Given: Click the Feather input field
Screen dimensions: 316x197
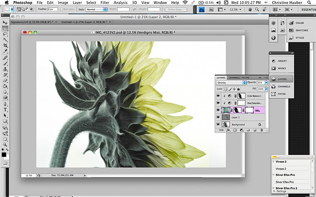Looking at the screenshot, I should [53, 9].
